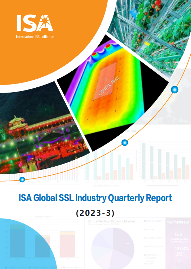Select the 32% pie chart slice
Screen dimensions: 191x269
pyautogui.click(x=125, y=242)
